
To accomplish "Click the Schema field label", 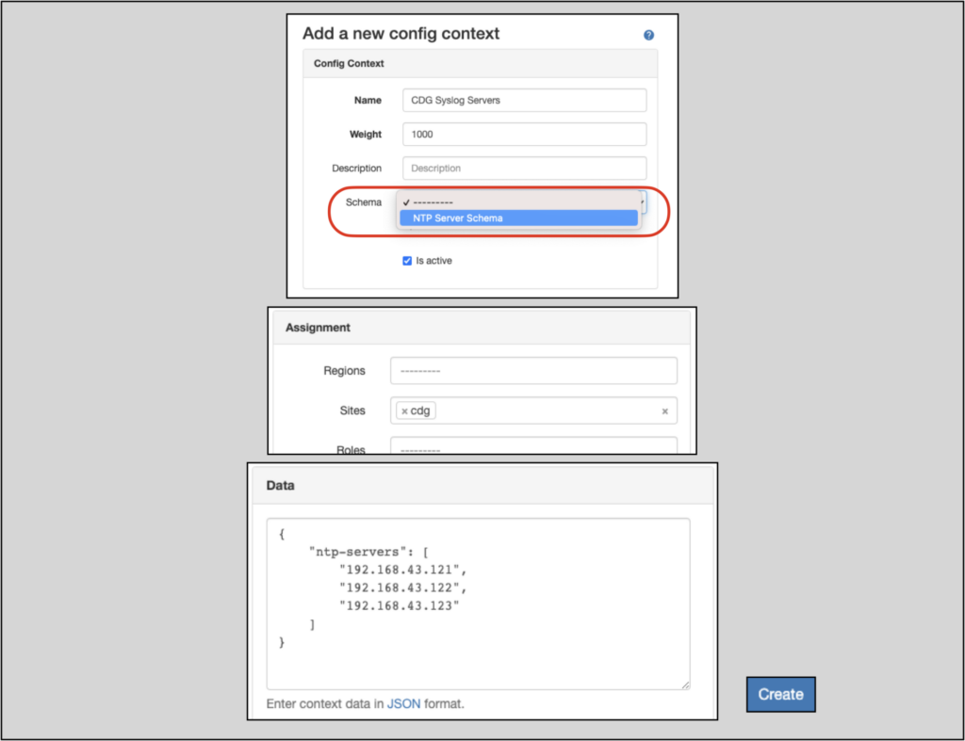I will pyautogui.click(x=363, y=202).
